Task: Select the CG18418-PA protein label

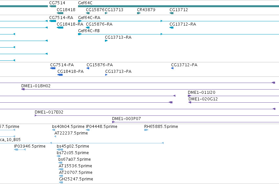Action: pyautogui.click(x=70, y=72)
